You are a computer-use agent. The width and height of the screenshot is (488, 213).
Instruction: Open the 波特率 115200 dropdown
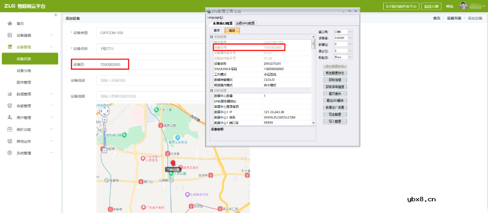[x=350, y=38]
